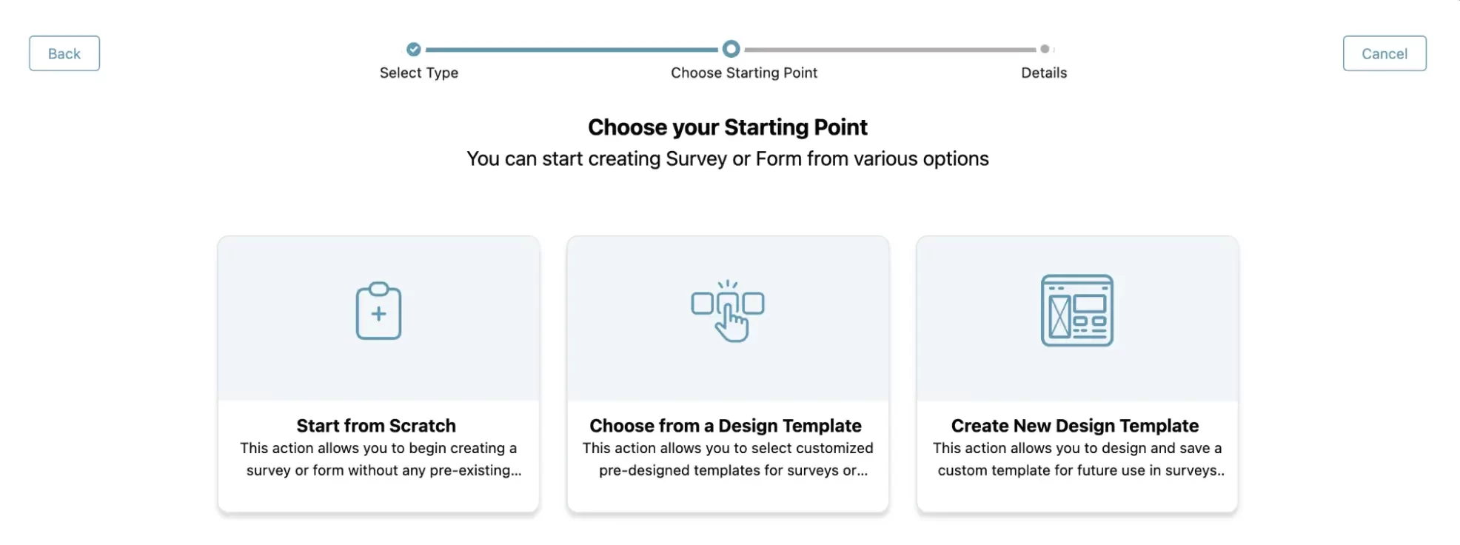
Task: Click Start from Scratch description text
Action: (379, 459)
